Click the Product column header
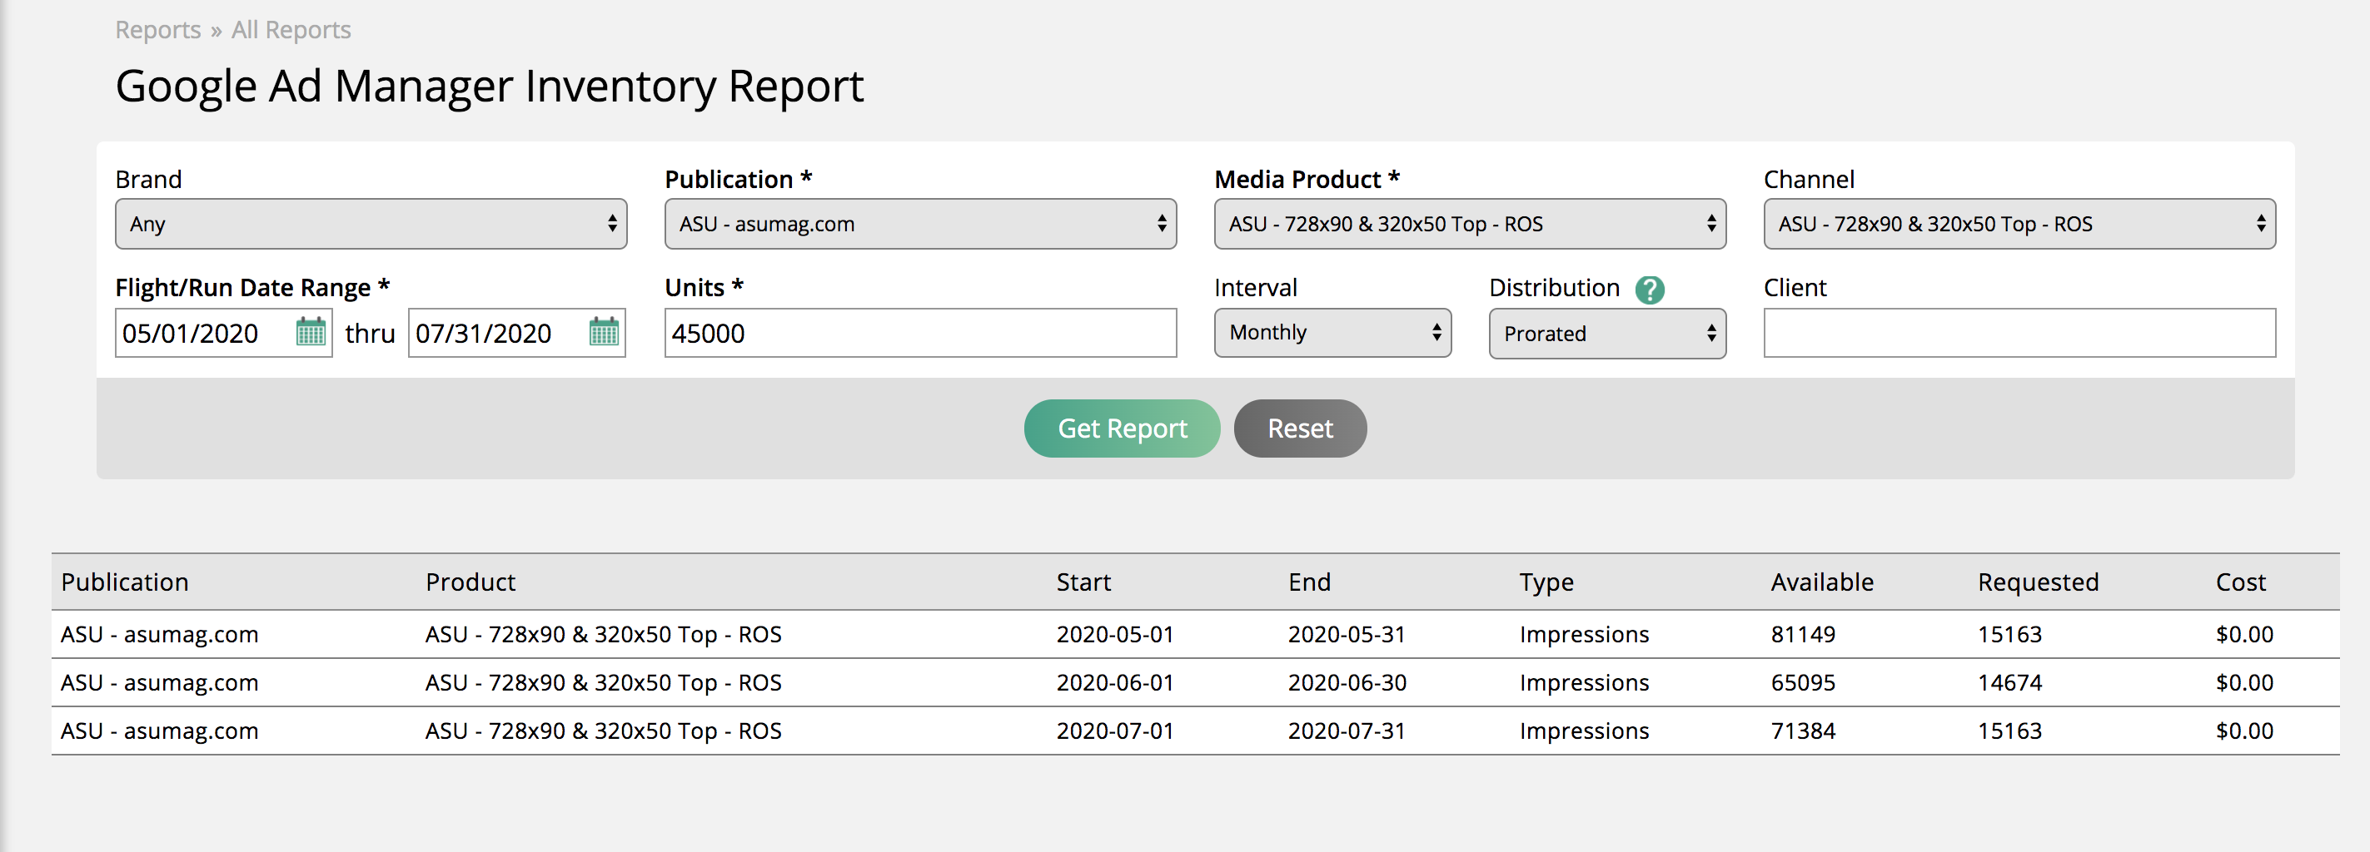The width and height of the screenshot is (2370, 852). [x=471, y=582]
